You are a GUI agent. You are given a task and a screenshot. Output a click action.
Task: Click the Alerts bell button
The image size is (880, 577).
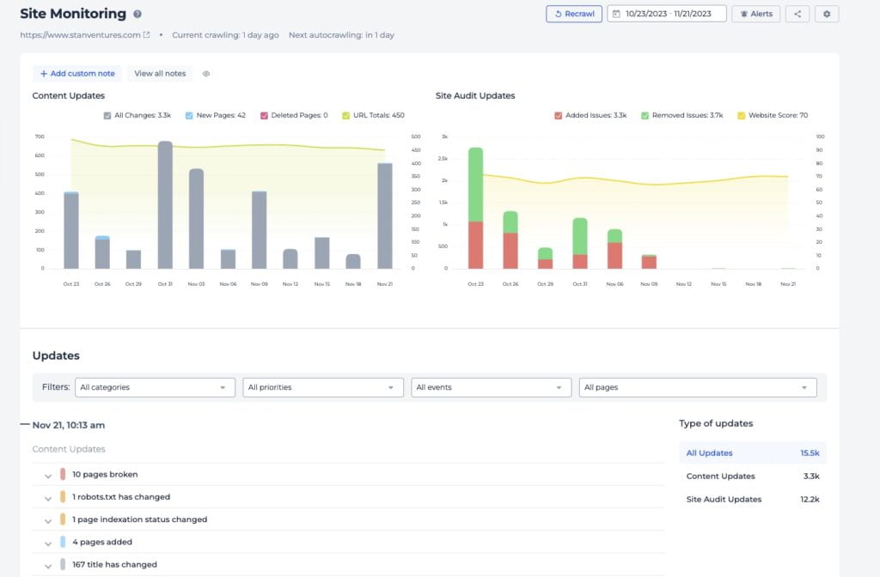755,14
